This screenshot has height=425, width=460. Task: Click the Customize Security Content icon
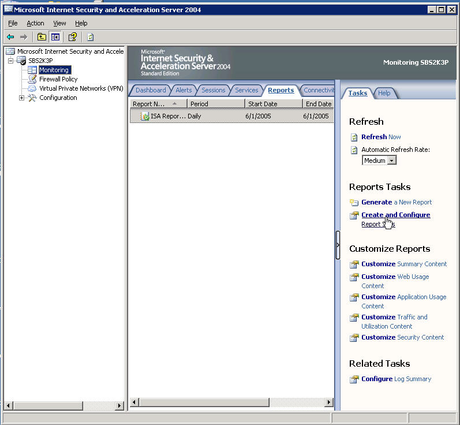click(x=354, y=338)
